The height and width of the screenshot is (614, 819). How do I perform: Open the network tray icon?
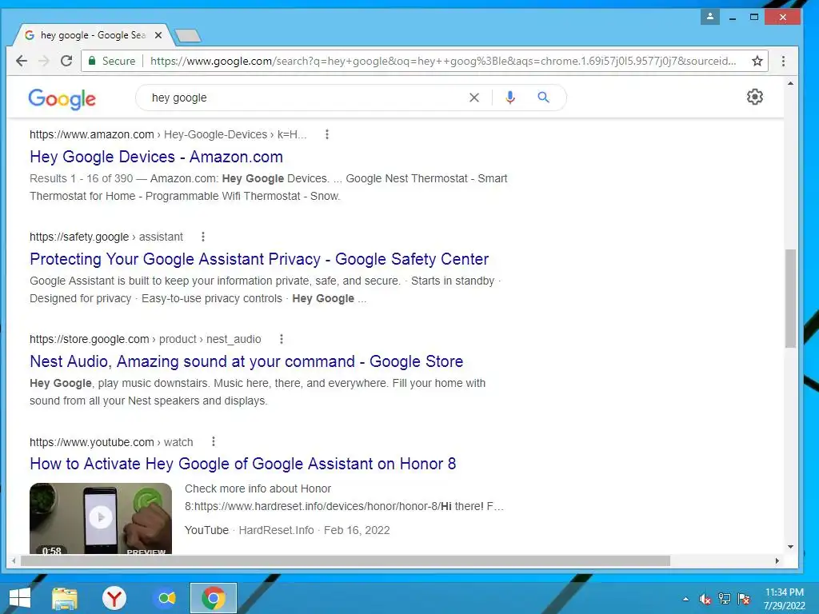[725, 599]
